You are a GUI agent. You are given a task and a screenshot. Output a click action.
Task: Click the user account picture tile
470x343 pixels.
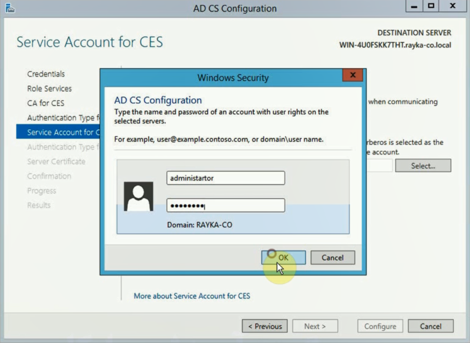(139, 196)
